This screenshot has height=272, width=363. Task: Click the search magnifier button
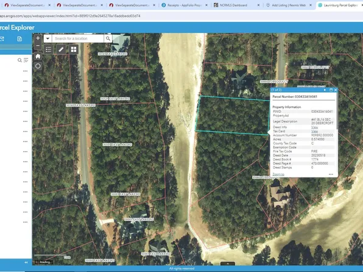coord(108,38)
